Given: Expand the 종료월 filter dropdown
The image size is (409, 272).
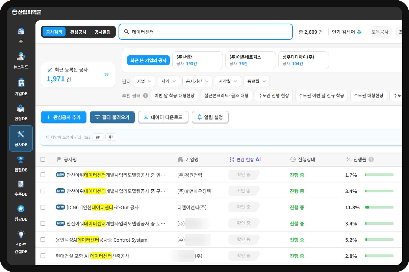Looking at the screenshot, I should (x=257, y=81).
